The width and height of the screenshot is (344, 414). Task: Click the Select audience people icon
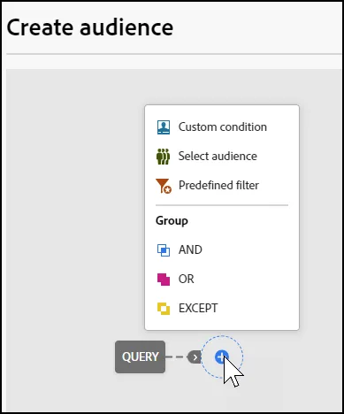coord(163,157)
